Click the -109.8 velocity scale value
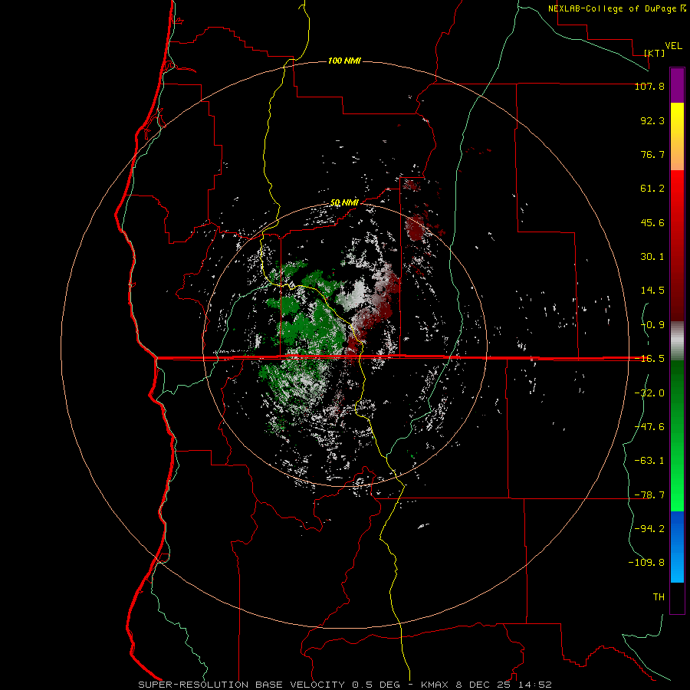The image size is (690, 690). [646, 563]
